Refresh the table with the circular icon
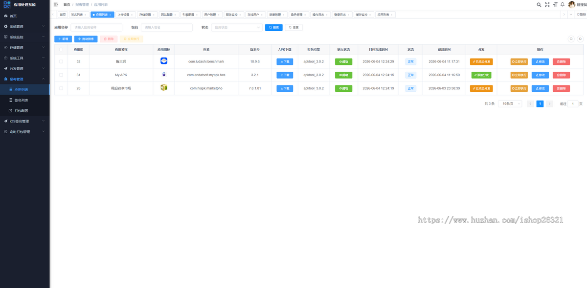Viewport: 587px width, 288px height. (x=580, y=39)
